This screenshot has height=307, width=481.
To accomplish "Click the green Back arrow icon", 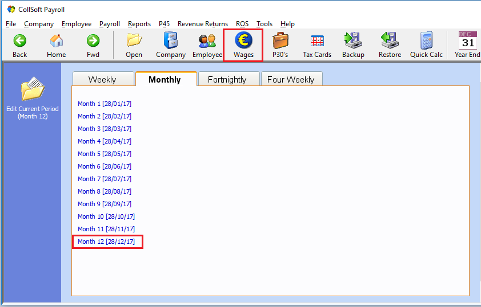I will [20, 41].
